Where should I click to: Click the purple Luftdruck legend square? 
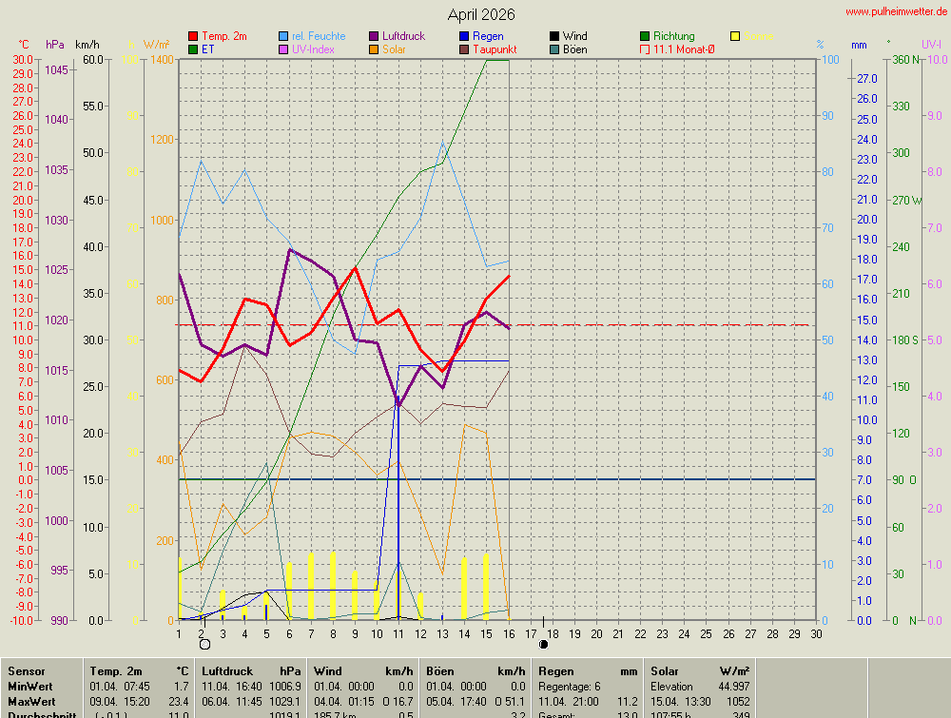374,36
